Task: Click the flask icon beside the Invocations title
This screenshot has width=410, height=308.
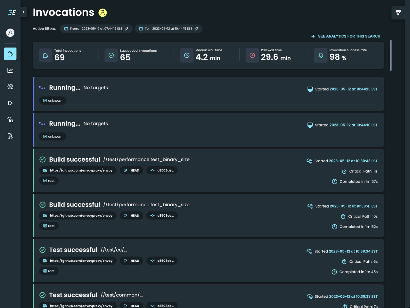Action: [x=102, y=13]
